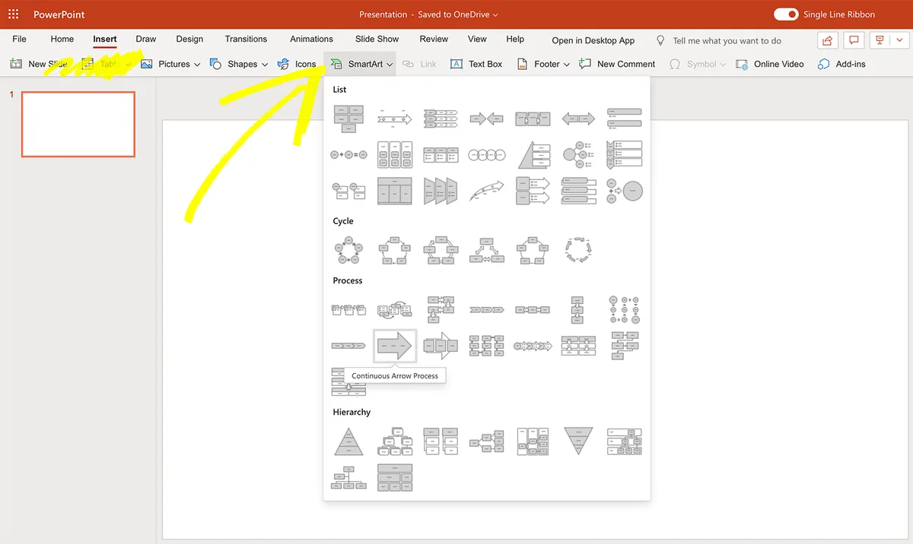Pick the big arrow with three boxes process
Image resolution: width=913 pixels, height=544 pixels.
click(441, 346)
